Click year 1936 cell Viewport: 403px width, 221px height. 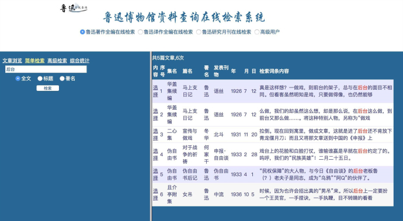236,195
